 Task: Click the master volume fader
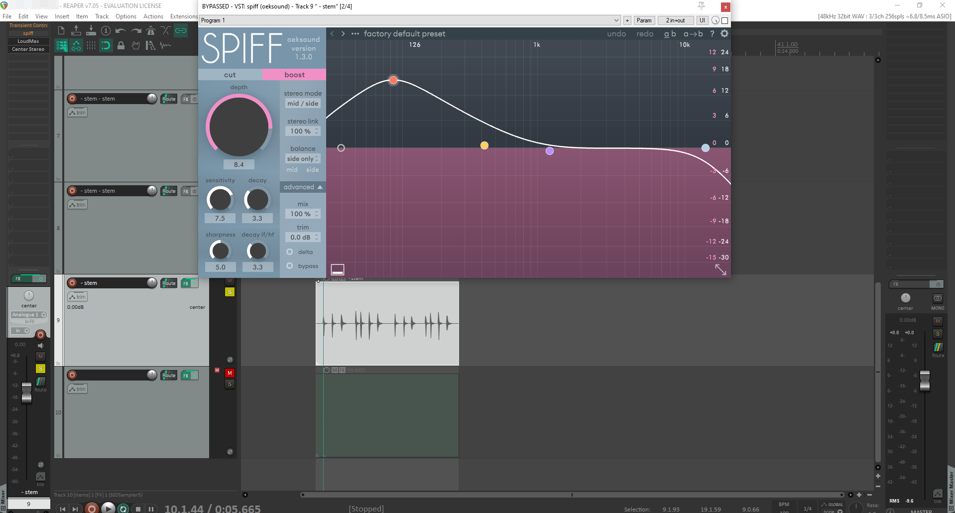[x=925, y=381]
